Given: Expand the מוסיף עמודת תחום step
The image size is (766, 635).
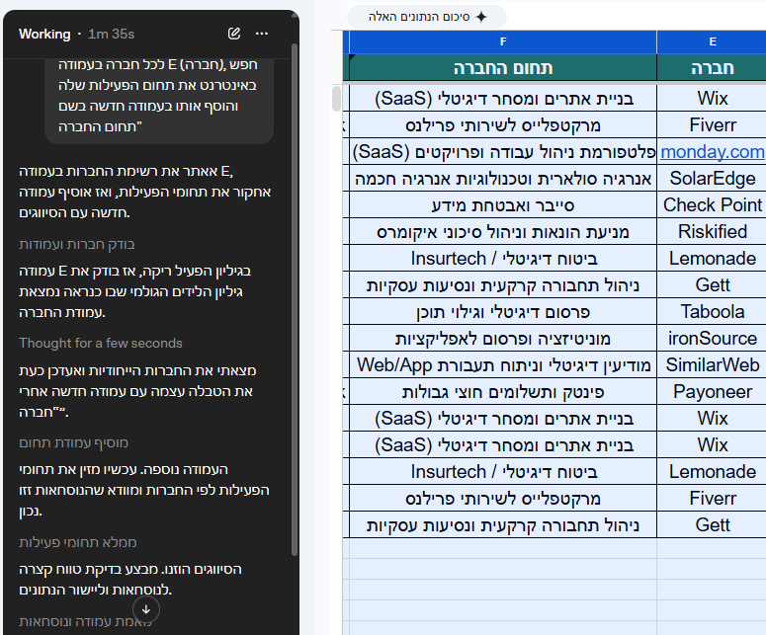Looking at the screenshot, I should click(x=74, y=442).
